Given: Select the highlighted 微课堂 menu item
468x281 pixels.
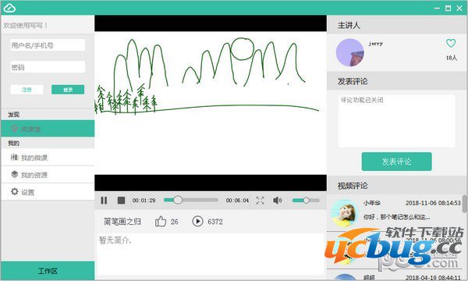Looking at the screenshot, I should (x=48, y=129).
